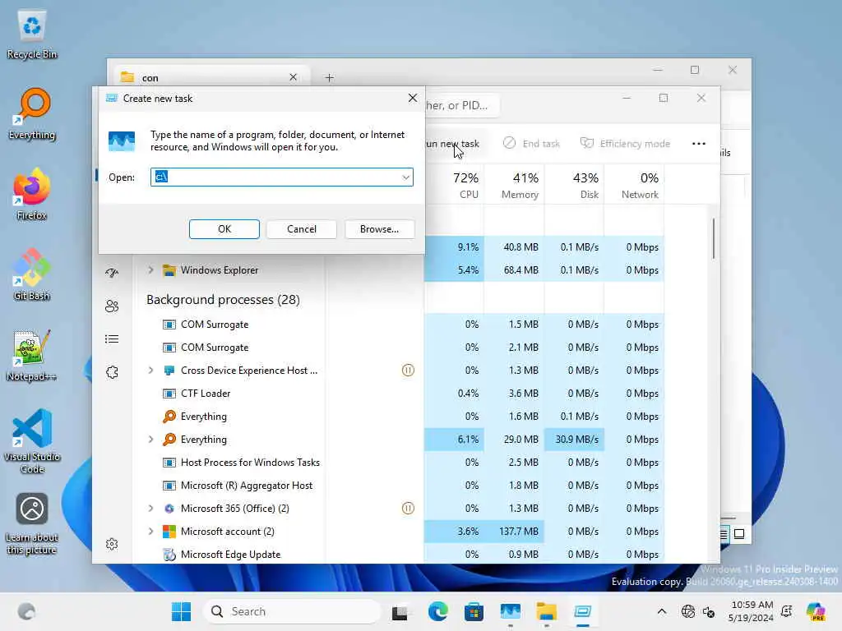The width and height of the screenshot is (842, 631).
Task: Click the Task Manager vertical scrollbar
Action: 713,239
